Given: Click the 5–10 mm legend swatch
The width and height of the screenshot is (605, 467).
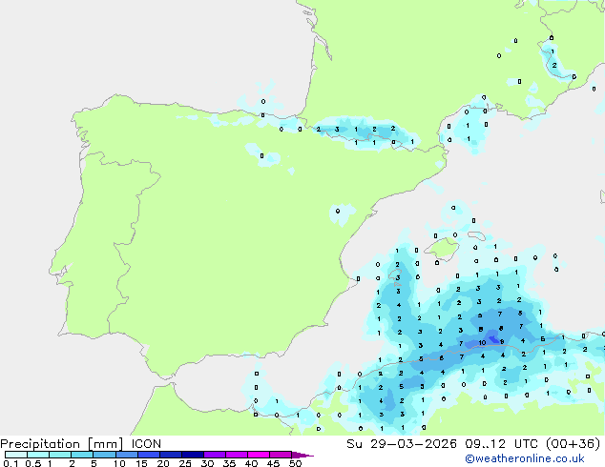Looking at the screenshot, I should coord(105,455).
